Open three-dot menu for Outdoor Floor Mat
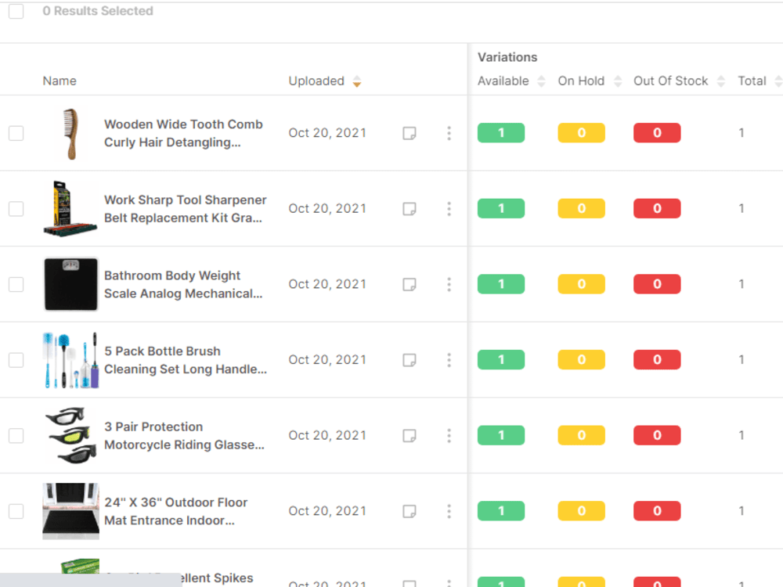The width and height of the screenshot is (783, 587). point(449,511)
